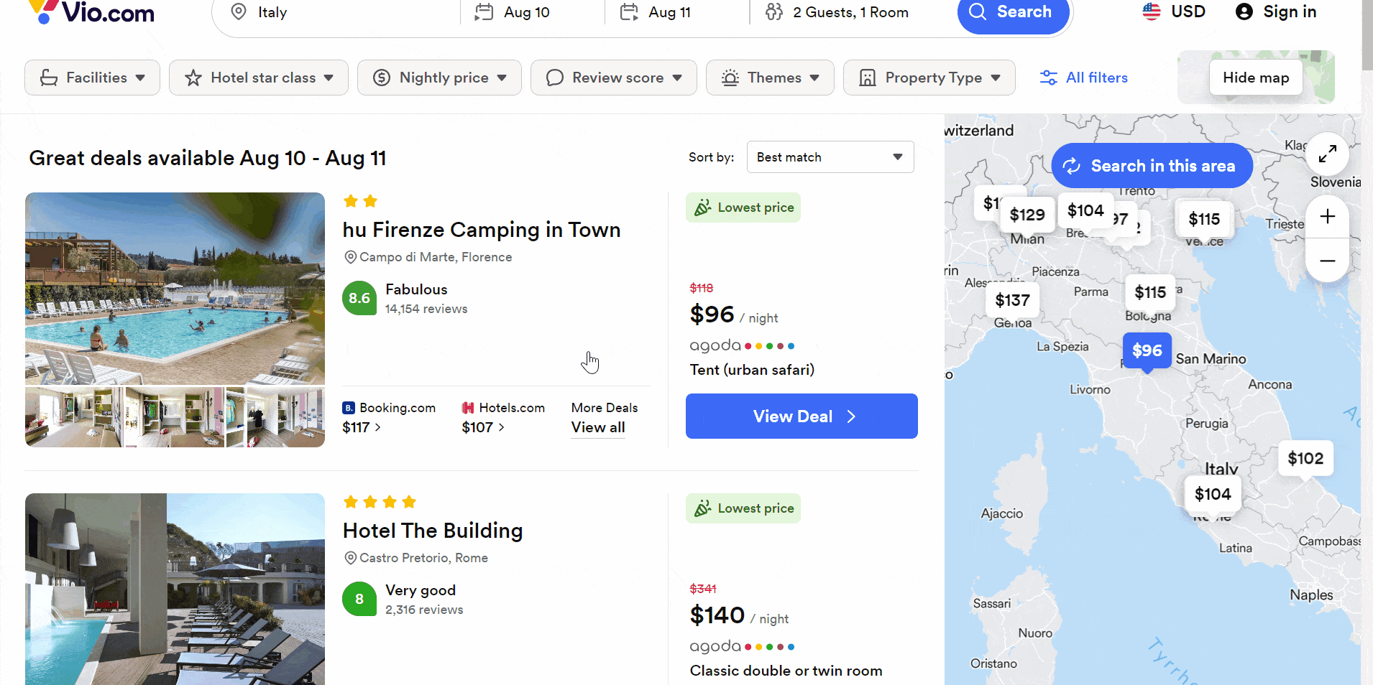Click the blue Search button
Viewport: 1373px width, 685px height.
pyautogui.click(x=1013, y=13)
